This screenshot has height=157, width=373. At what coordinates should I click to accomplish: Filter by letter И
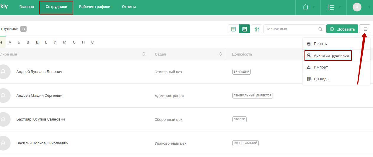pos(55,42)
